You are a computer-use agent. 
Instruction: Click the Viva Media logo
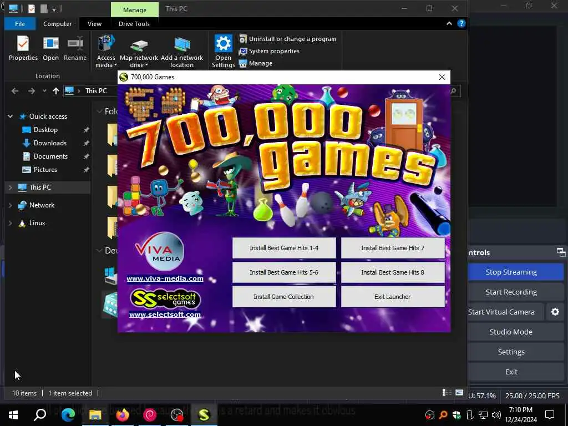[x=160, y=252]
